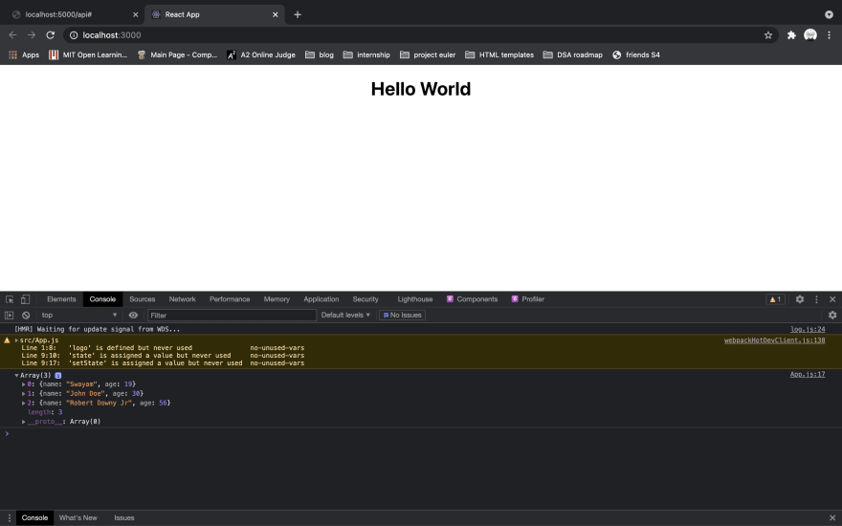Follow the log.js:24 source link

coord(808,330)
